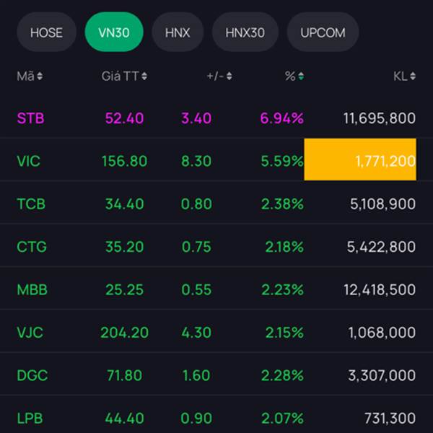Image resolution: width=433 pixels, height=433 pixels.
Task: Tap the MBB ticker symbol
Action: [x=32, y=290]
